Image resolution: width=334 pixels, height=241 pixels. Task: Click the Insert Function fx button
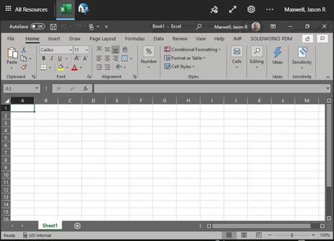[86, 89]
